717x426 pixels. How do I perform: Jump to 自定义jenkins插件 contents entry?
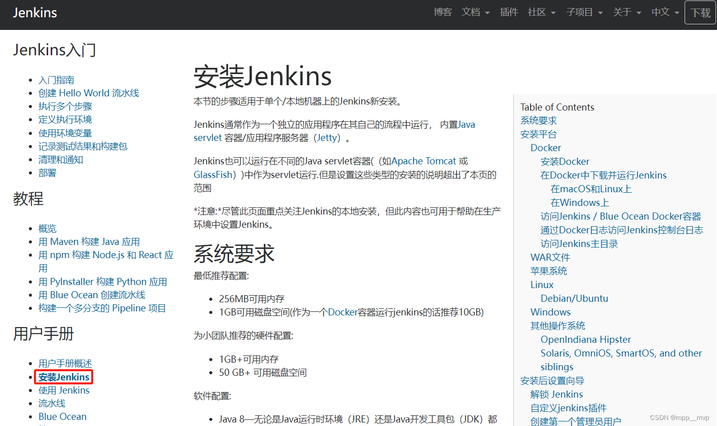[x=569, y=408]
